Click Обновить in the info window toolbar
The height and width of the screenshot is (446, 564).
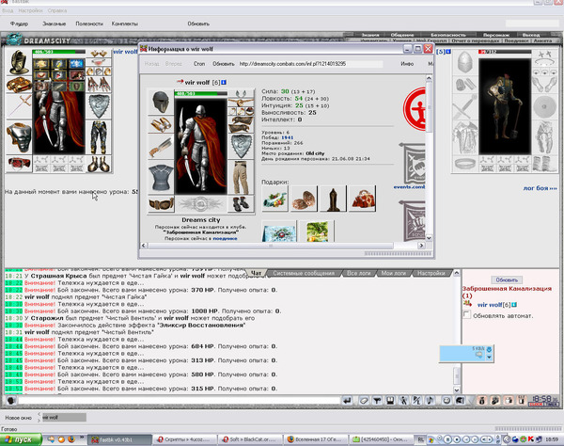coord(224,64)
